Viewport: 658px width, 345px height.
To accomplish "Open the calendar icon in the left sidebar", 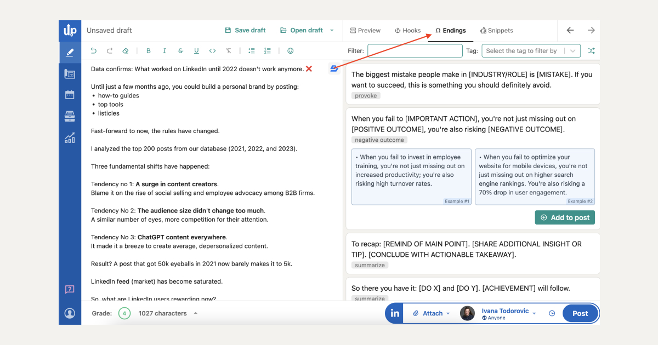I will click(70, 94).
